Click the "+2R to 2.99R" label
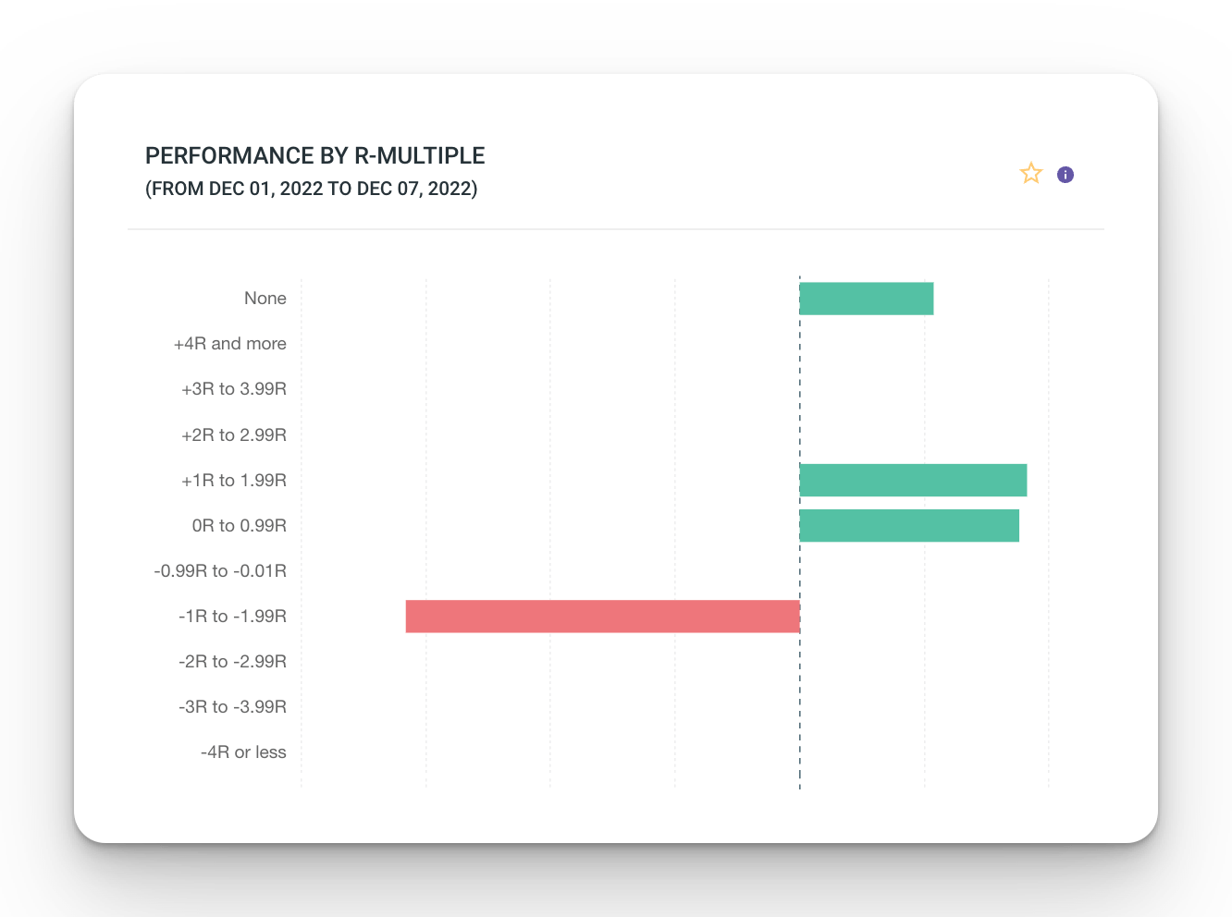This screenshot has height=917, width=1232. pos(233,435)
